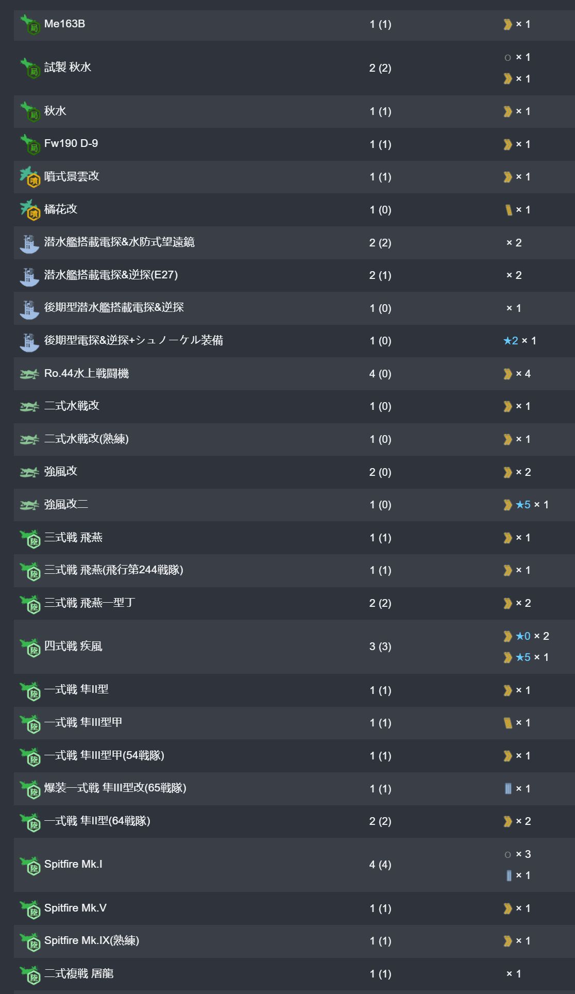
Task: Click the Spitfire Mk.IX(熟練) name
Action: (92, 940)
